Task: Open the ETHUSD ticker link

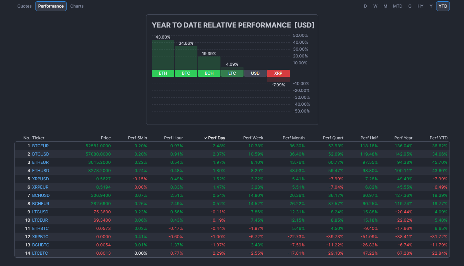Action: coord(41,171)
